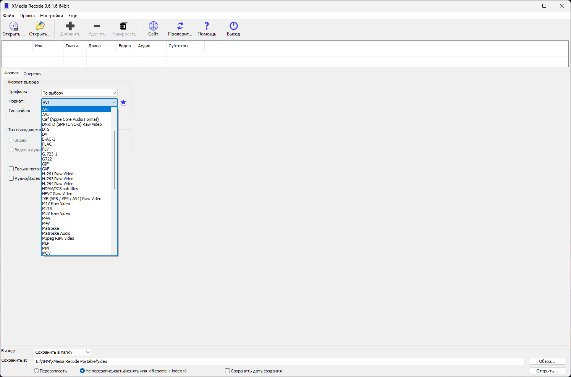The height and width of the screenshot is (377, 571).
Task: Select GXF in the format list
Action: [76, 169]
